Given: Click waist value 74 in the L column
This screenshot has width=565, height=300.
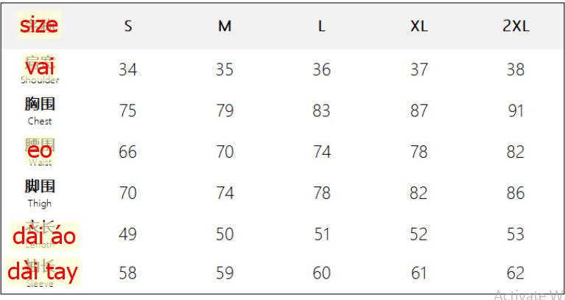Looking at the screenshot, I should [x=321, y=152].
